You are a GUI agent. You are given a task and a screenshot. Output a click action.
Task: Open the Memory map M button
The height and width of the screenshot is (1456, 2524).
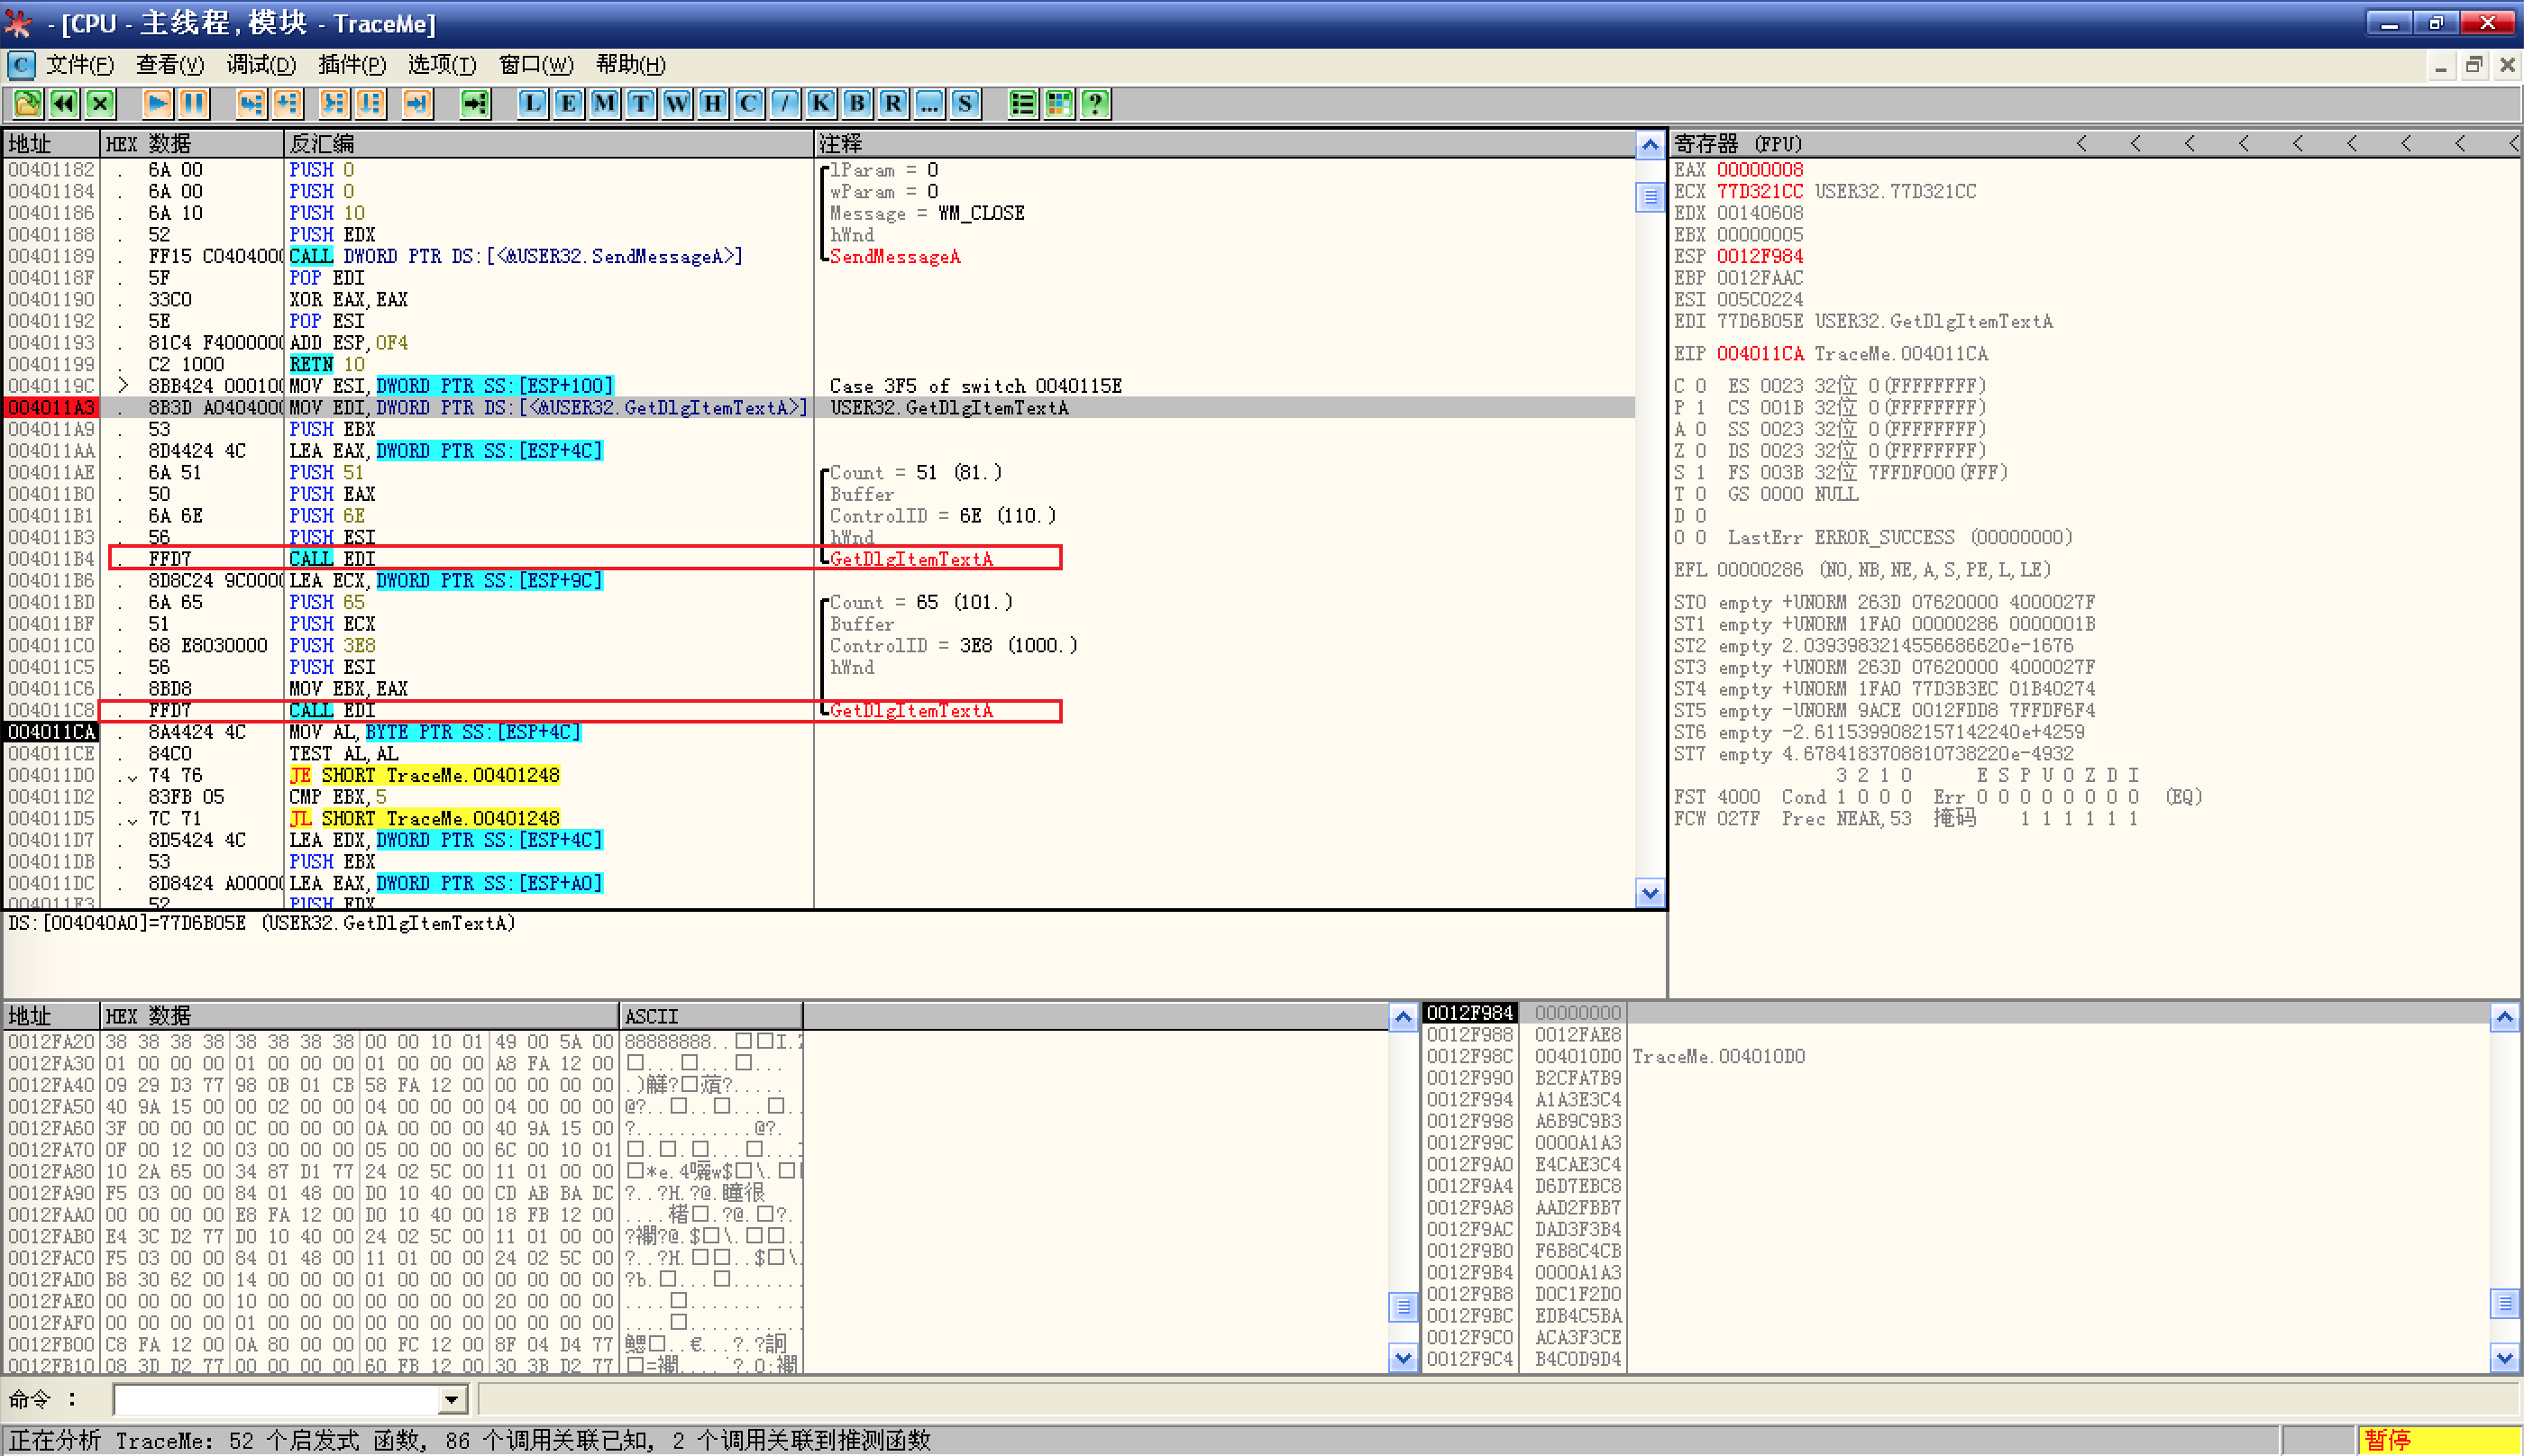(604, 103)
